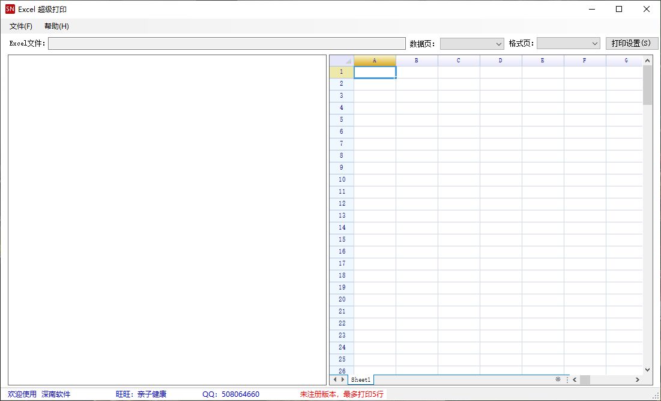
Task: Click the 旺旺: 亲子健康 status text
Action: click(x=141, y=394)
